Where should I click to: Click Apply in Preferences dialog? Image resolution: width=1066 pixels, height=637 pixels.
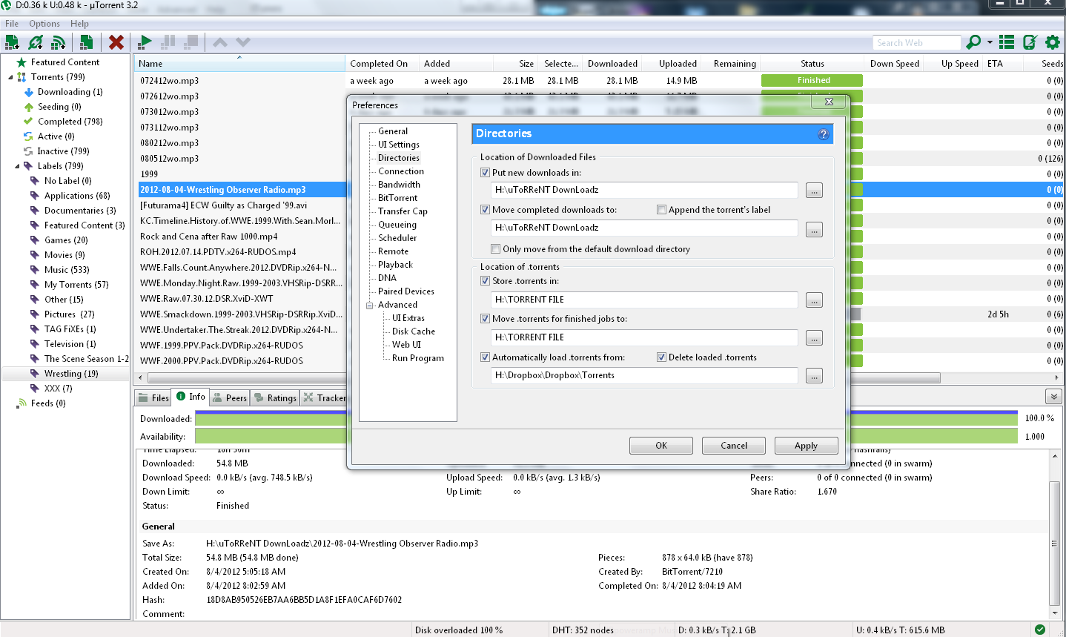pos(807,446)
